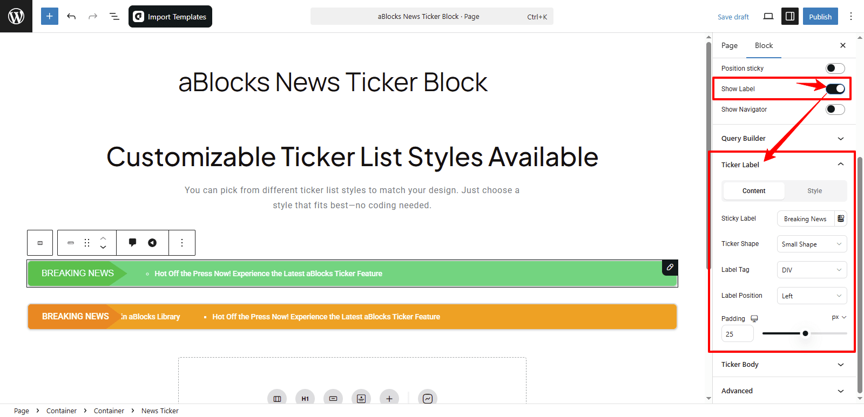This screenshot has width=864, height=417.
Task: Open the Label Tag dropdown
Action: click(812, 270)
